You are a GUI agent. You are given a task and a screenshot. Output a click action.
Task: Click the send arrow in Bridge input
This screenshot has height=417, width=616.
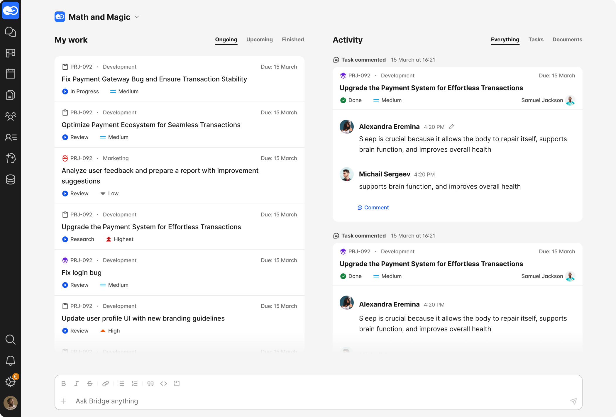(573, 401)
